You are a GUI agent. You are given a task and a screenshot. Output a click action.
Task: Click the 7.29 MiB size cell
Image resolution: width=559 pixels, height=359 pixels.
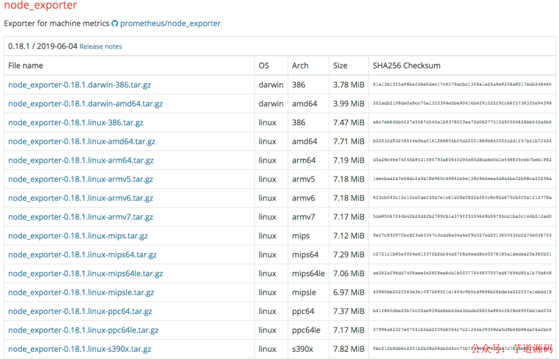349,255
